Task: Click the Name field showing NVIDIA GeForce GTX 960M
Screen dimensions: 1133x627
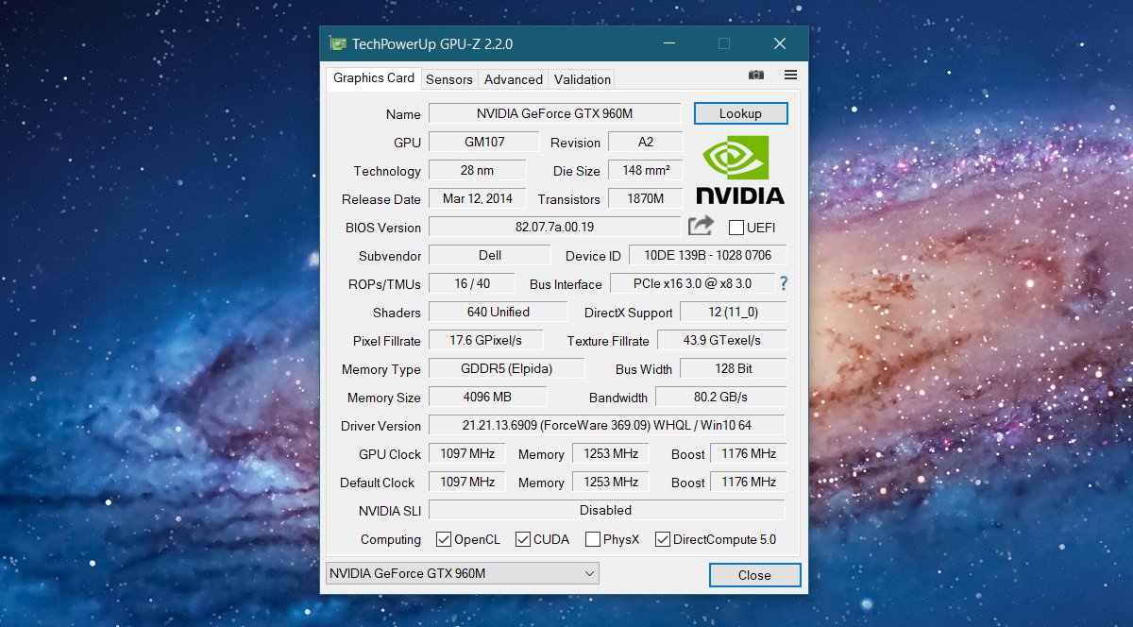Action: point(554,113)
